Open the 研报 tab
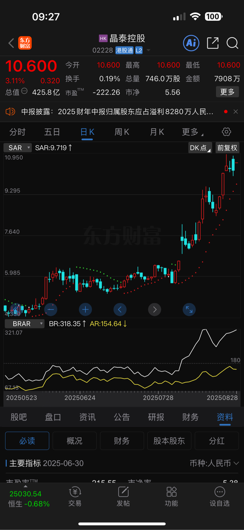 (x=156, y=417)
